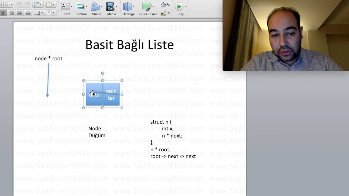This screenshot has height=196, width=349.
Task: Click the 'Node' text on the slide
Action: pyautogui.click(x=95, y=128)
